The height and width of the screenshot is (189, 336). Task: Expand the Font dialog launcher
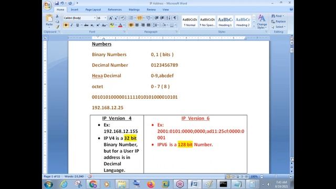pos(124,31)
